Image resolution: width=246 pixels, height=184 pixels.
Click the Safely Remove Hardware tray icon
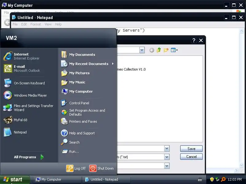[x=217, y=179]
